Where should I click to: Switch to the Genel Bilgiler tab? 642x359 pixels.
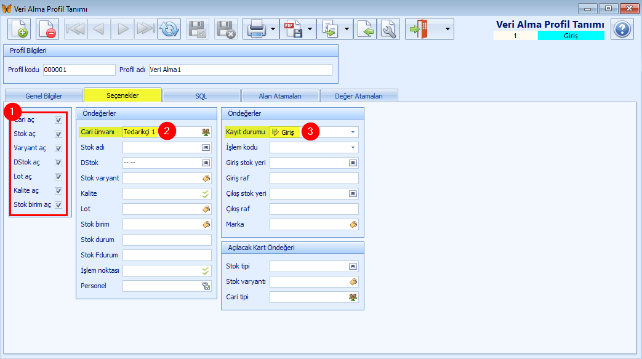click(44, 96)
